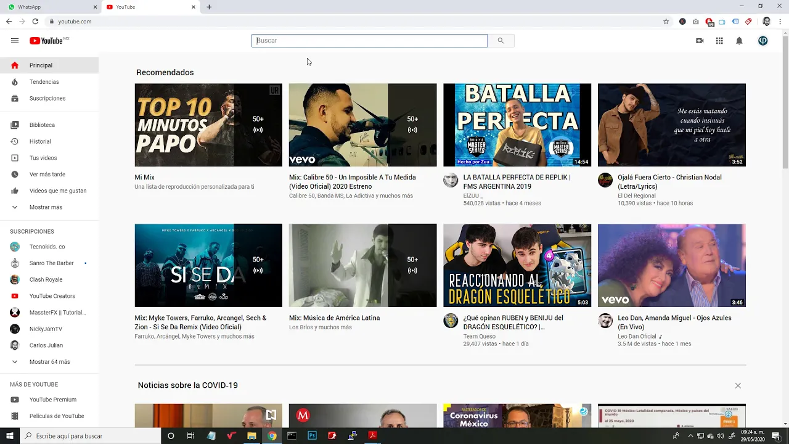Go to Tendencias in the sidebar
The image size is (789, 444).
click(x=49, y=82)
